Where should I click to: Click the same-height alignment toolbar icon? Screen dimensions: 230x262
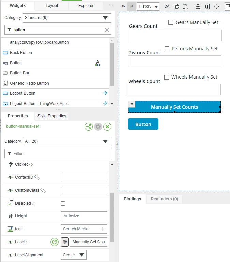pyautogui.click(x=198, y=6)
